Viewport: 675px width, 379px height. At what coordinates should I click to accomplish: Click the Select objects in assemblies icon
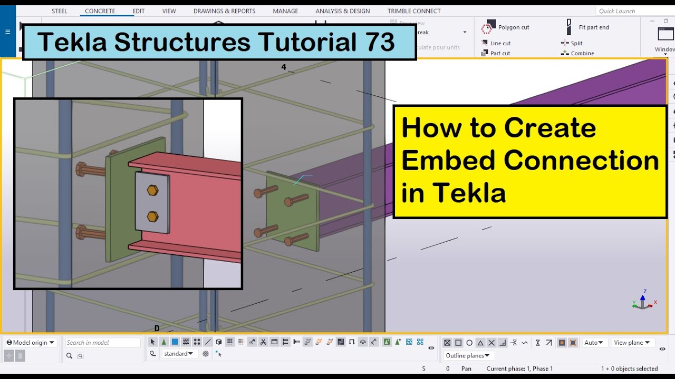point(420,342)
